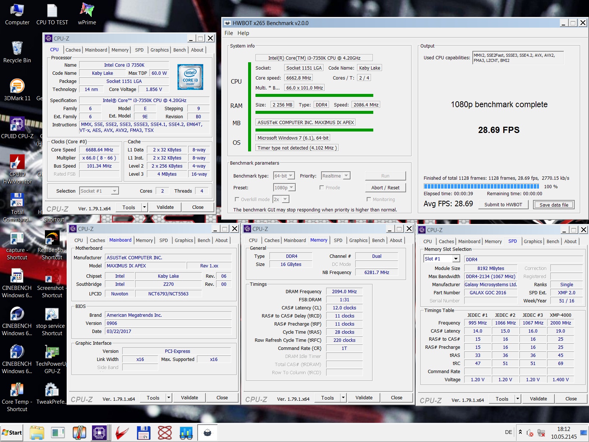Click the DE language indicator in taskbar

click(x=508, y=432)
